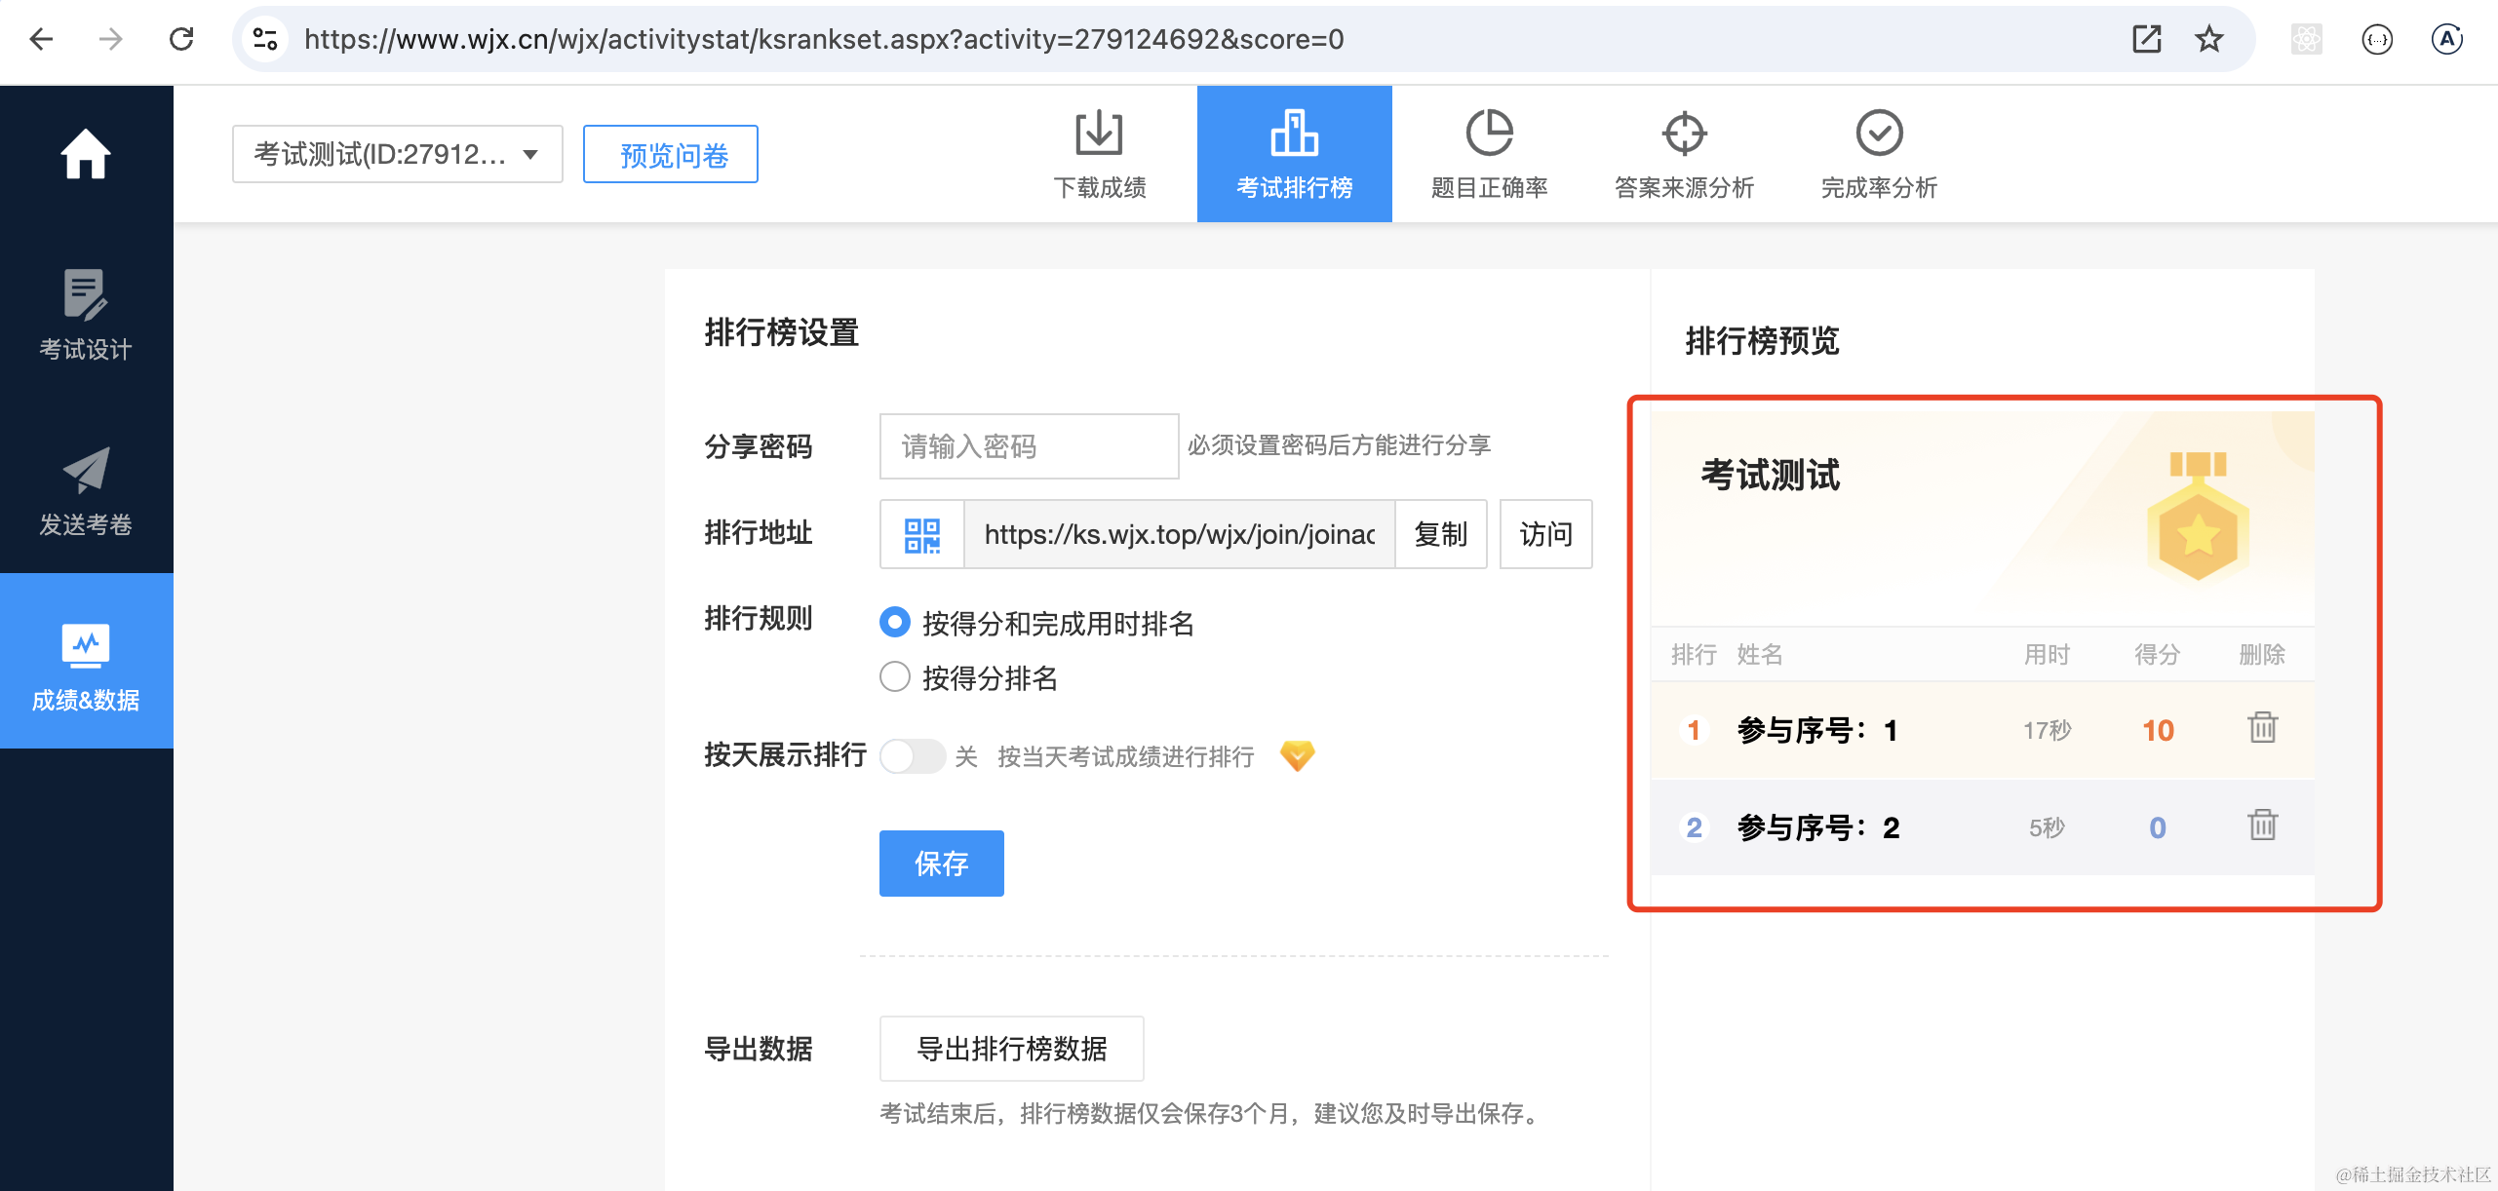This screenshot has width=2498, height=1191.
Task: Click the blue 保存 button
Action: [x=941, y=863]
